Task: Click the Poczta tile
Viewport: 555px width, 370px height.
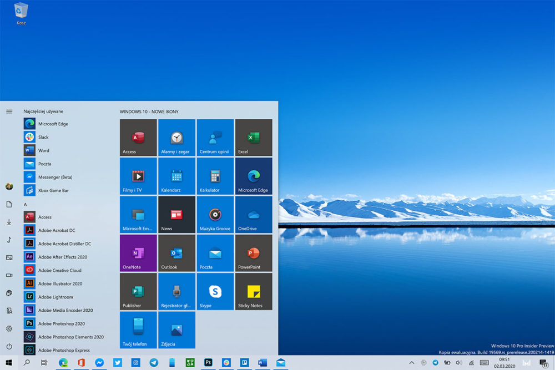Action: point(215,254)
